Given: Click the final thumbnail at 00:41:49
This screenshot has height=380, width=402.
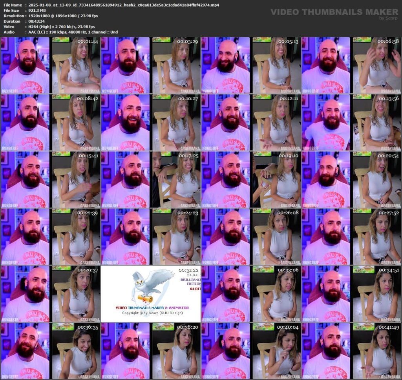Looking at the screenshot, I should point(351,351).
